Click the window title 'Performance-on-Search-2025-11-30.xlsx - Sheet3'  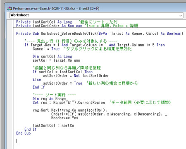[x=56, y=9]
